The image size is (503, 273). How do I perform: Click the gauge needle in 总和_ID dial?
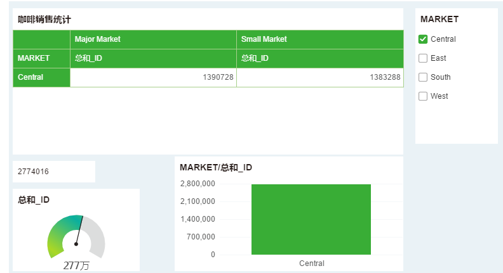[x=79, y=230]
